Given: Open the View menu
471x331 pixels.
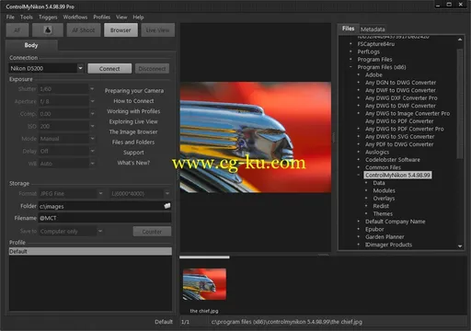Looking at the screenshot, I should tap(121, 17).
